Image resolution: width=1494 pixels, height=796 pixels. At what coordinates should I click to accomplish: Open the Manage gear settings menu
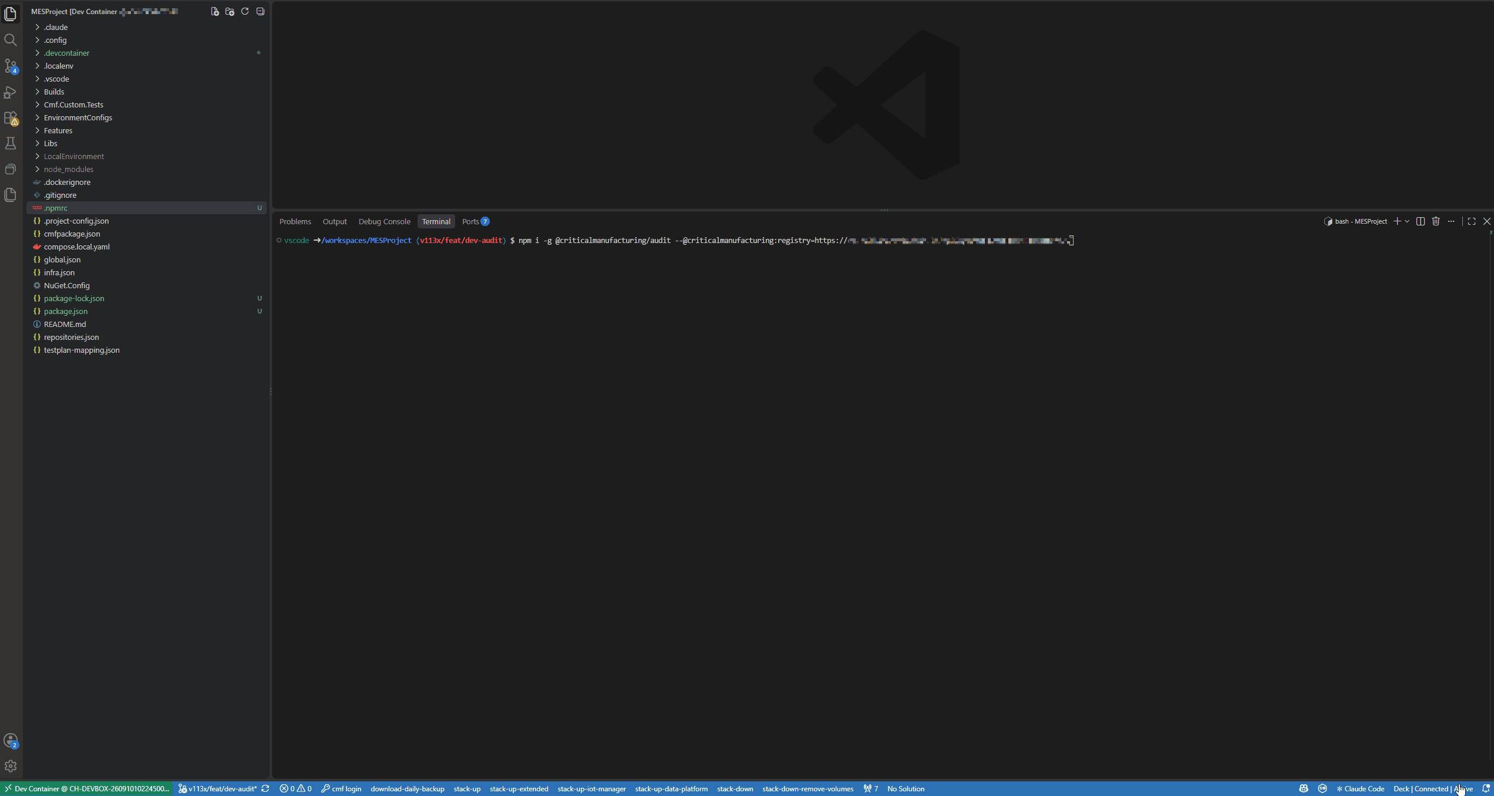coord(11,766)
